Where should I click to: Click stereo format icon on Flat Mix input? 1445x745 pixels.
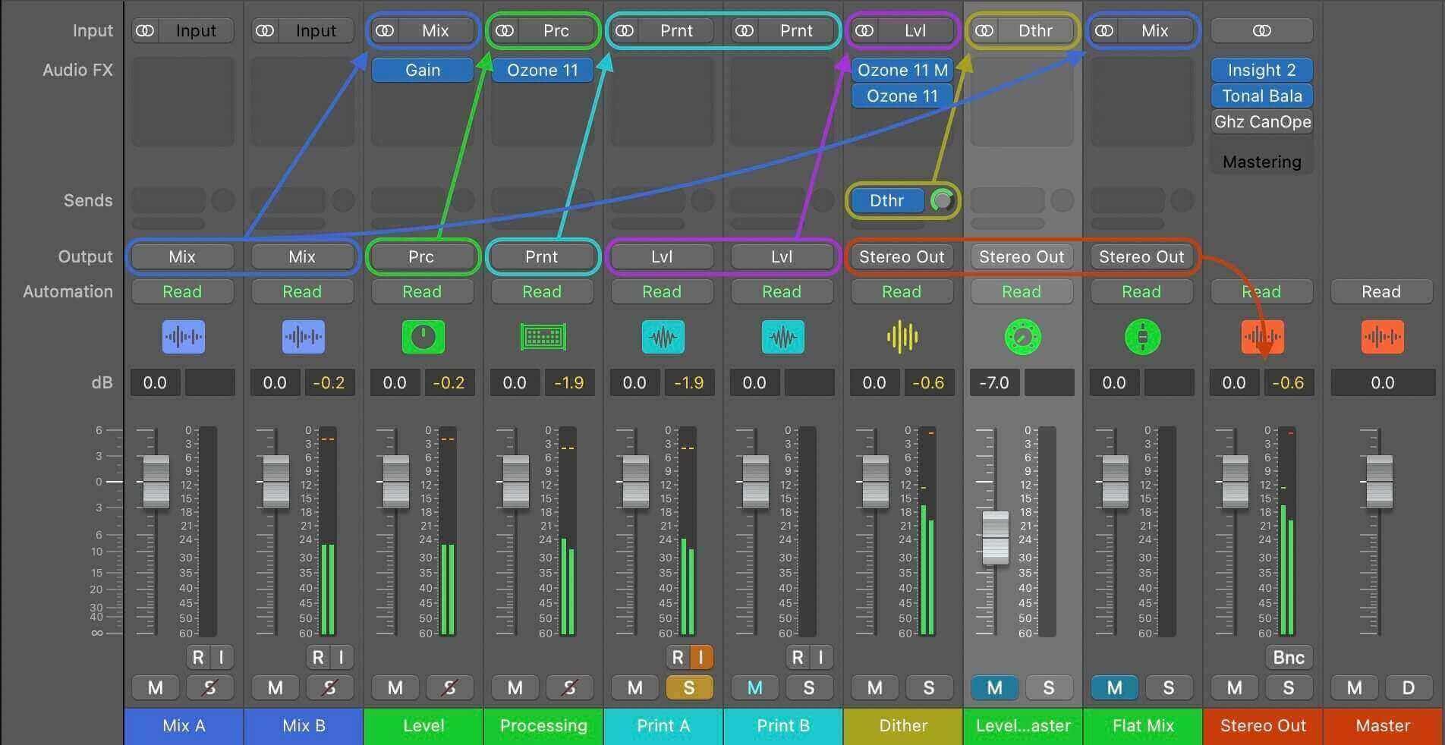(1104, 31)
